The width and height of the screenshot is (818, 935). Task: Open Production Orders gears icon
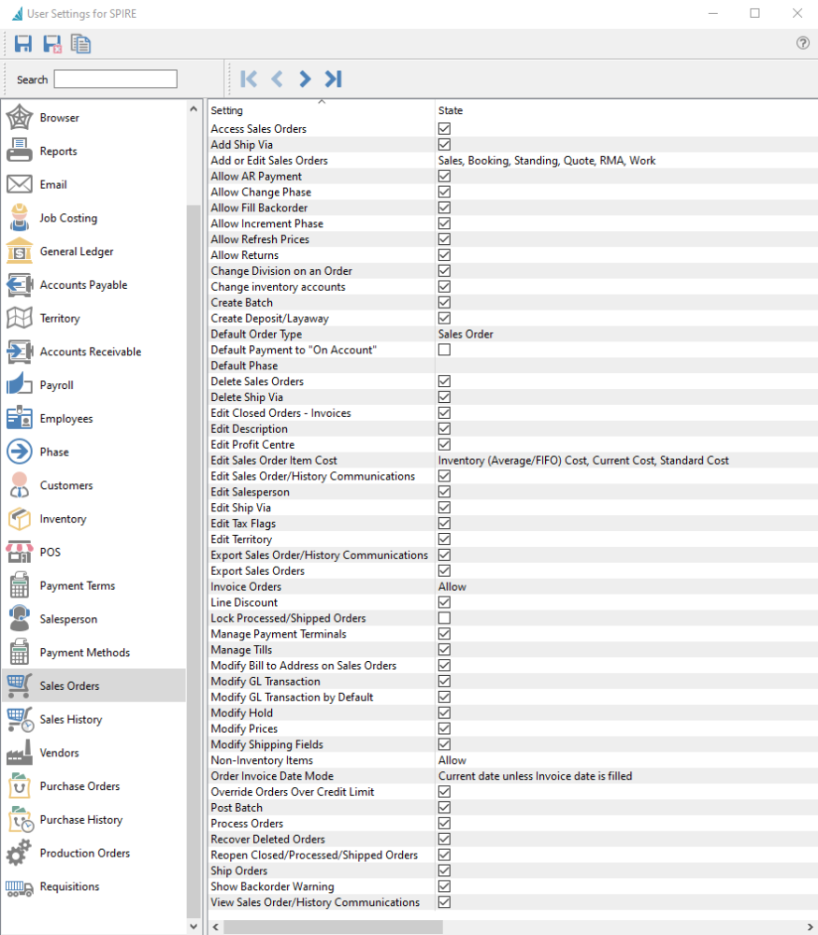(x=19, y=854)
